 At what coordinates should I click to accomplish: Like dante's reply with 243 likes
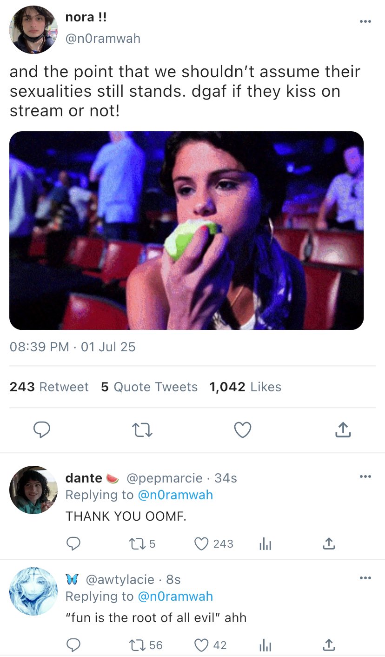pos(201,543)
